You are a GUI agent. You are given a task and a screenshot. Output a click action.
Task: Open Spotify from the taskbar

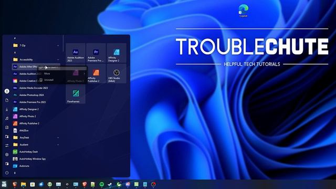pyautogui.click(x=101, y=184)
